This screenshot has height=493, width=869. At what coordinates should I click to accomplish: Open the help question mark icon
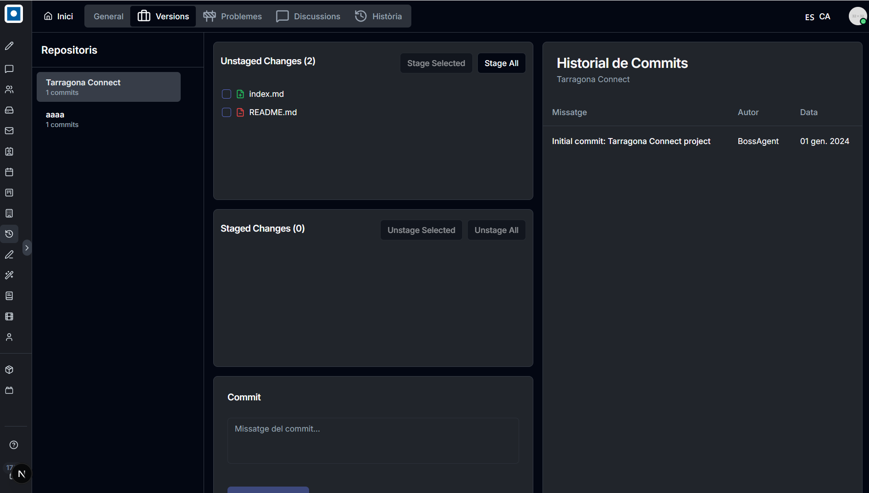[x=14, y=445]
